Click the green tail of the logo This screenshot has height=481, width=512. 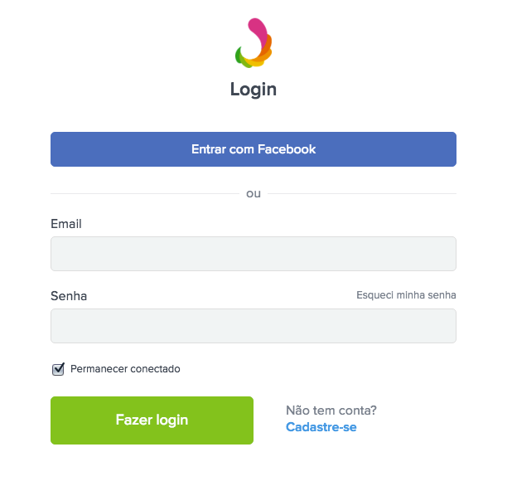tap(239, 56)
